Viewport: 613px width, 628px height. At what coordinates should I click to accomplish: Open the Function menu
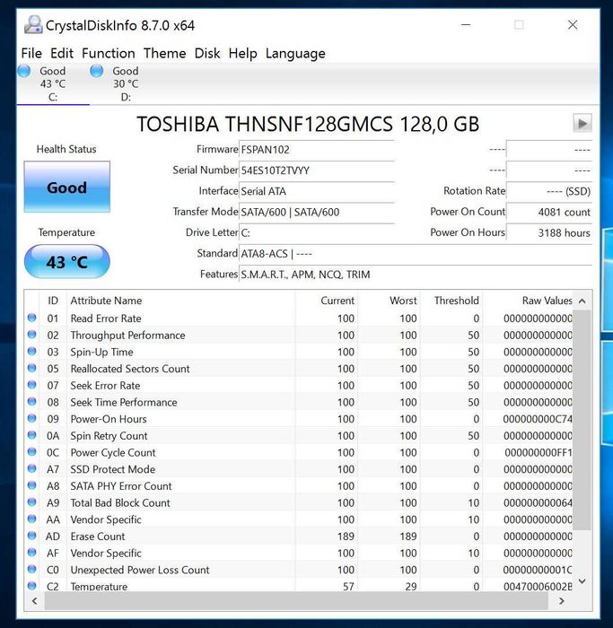[x=109, y=53]
